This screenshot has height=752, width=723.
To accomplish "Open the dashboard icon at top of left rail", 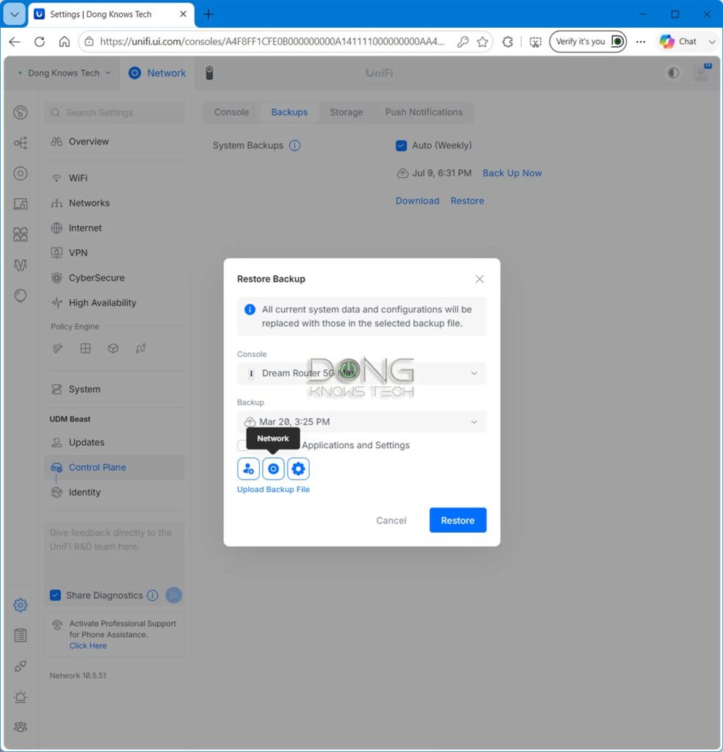I will (20, 112).
